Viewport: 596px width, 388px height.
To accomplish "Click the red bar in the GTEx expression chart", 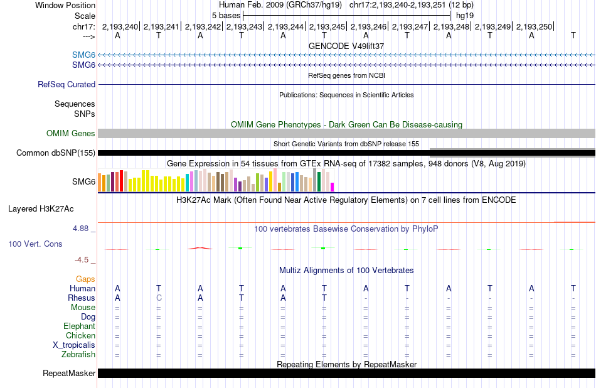I will 121,181.
